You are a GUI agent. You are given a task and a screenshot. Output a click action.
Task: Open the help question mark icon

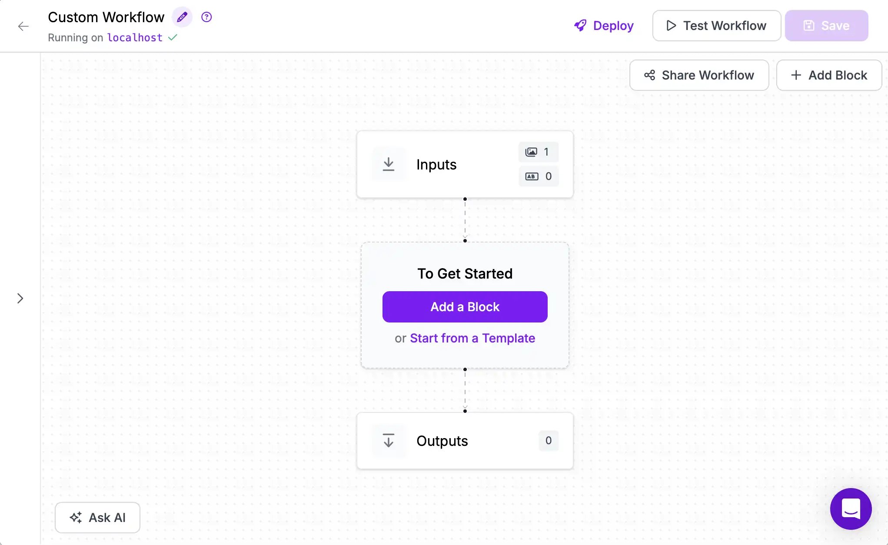206,17
